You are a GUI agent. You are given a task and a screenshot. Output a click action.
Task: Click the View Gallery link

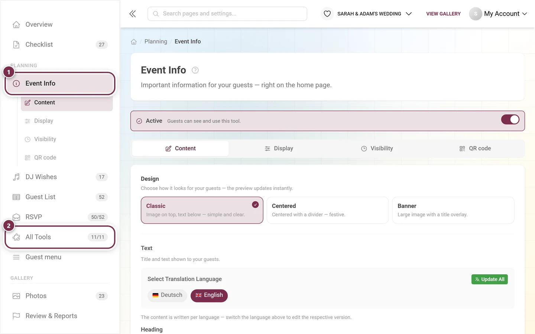point(443,14)
